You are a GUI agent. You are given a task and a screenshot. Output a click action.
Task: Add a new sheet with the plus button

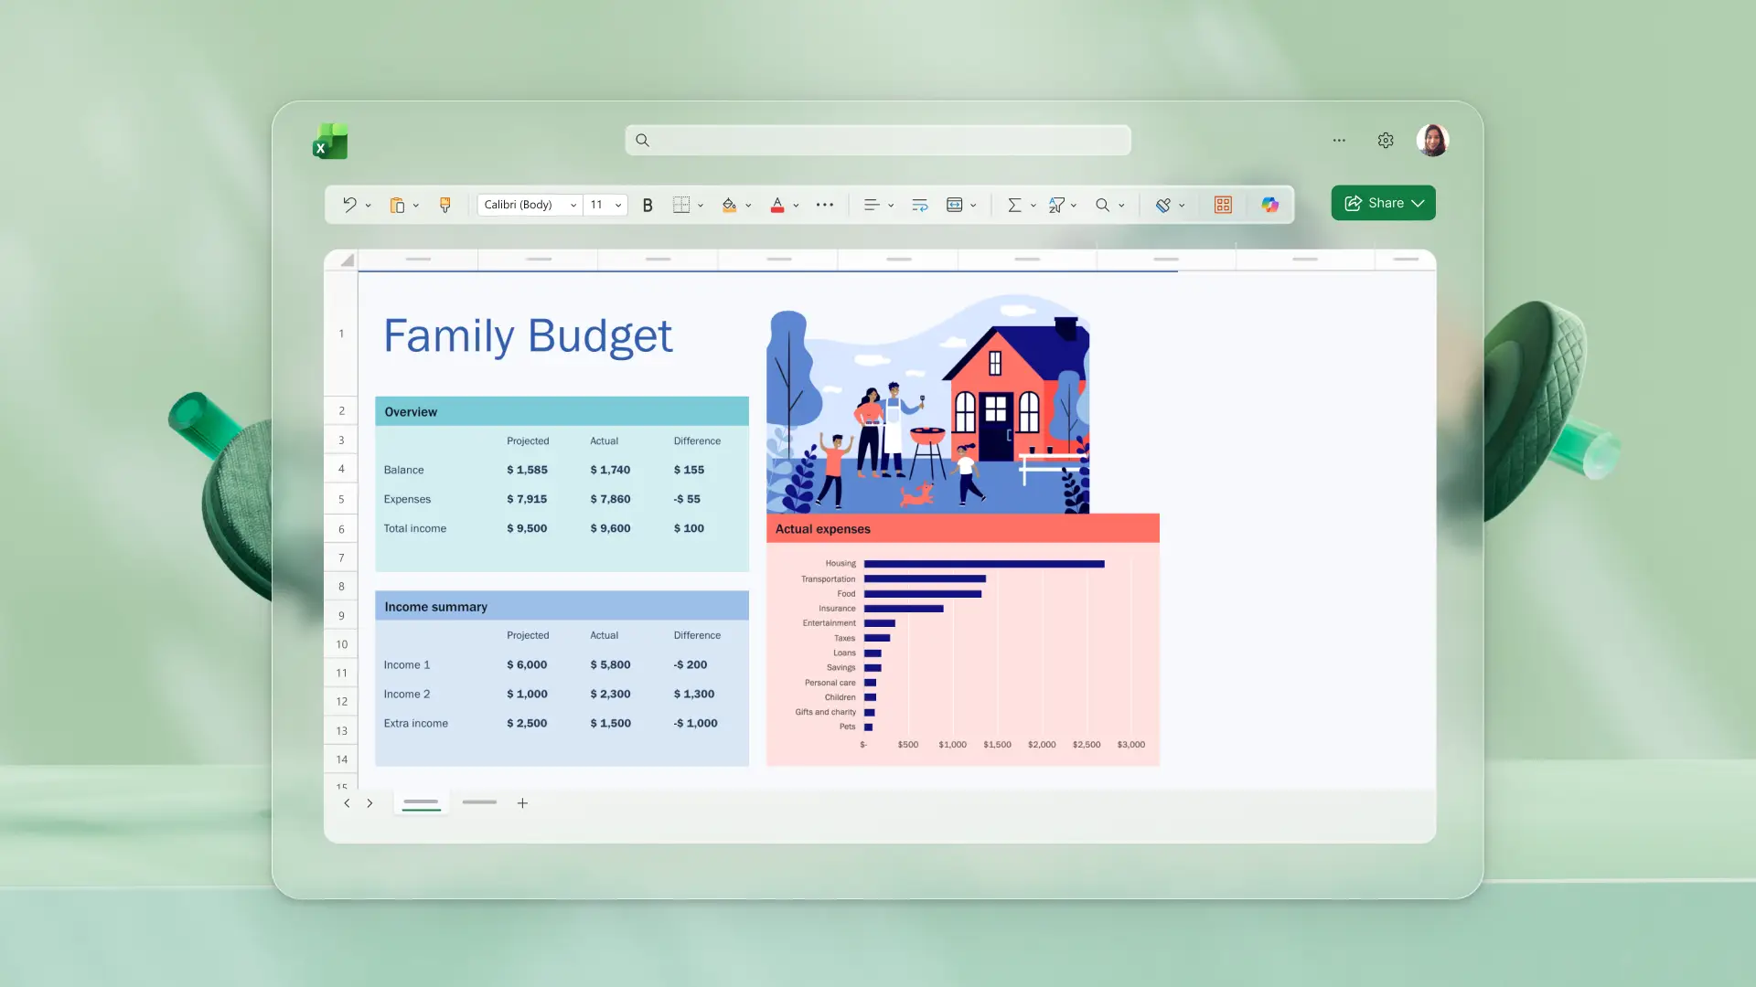[x=522, y=802]
